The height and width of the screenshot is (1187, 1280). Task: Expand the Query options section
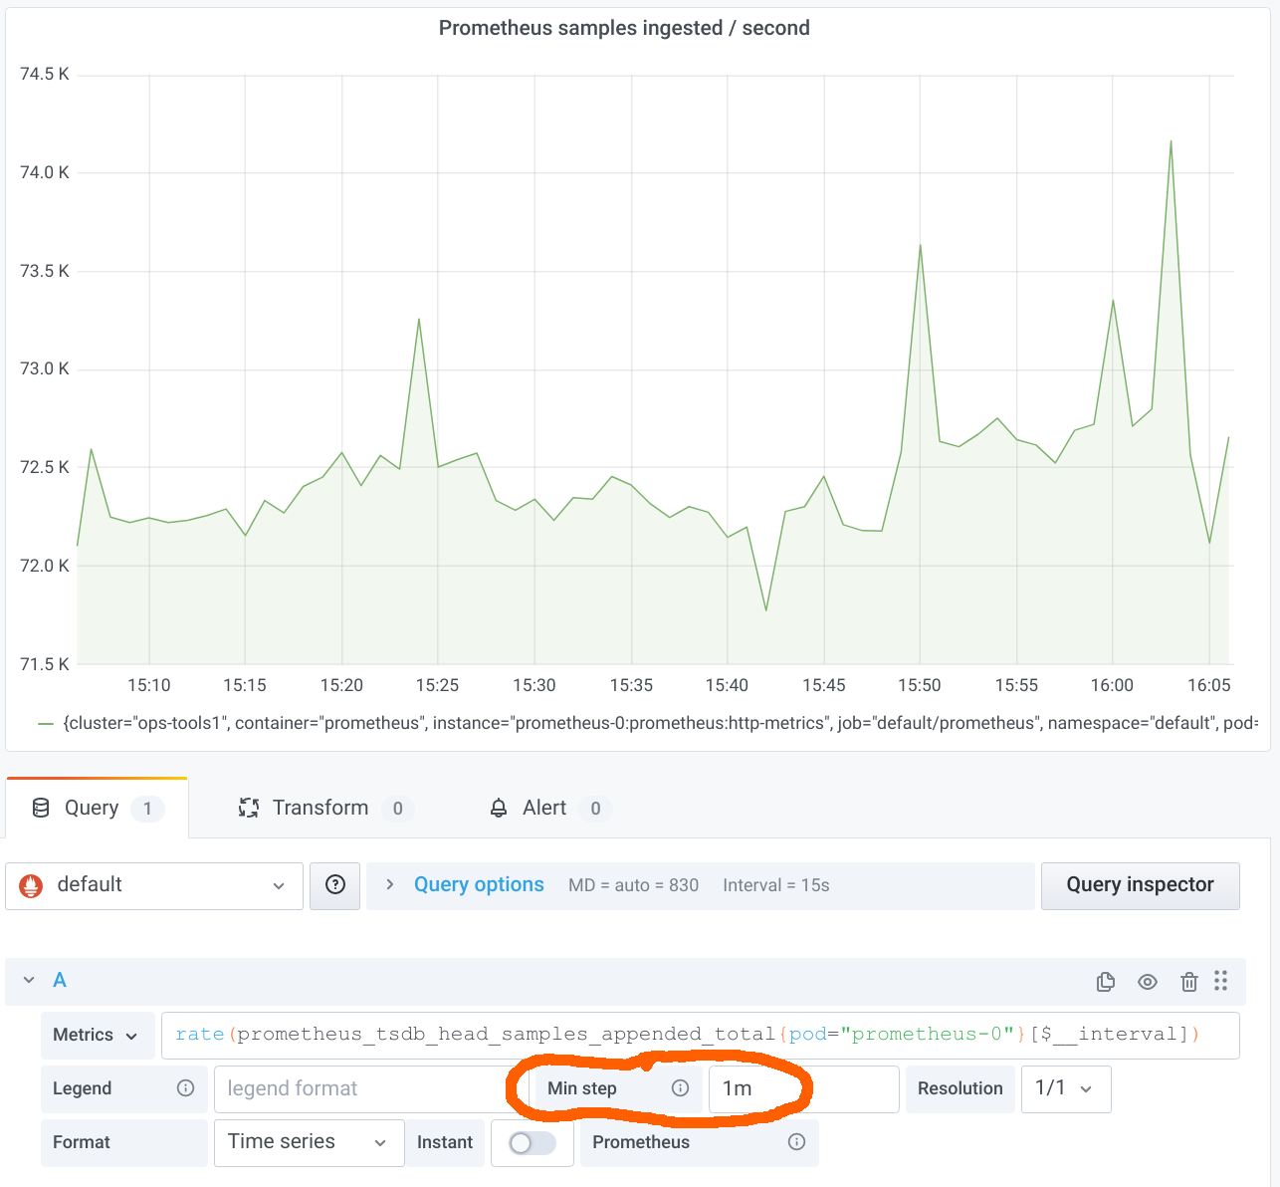(479, 885)
